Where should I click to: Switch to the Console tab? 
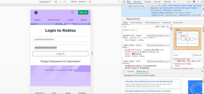(147, 2)
